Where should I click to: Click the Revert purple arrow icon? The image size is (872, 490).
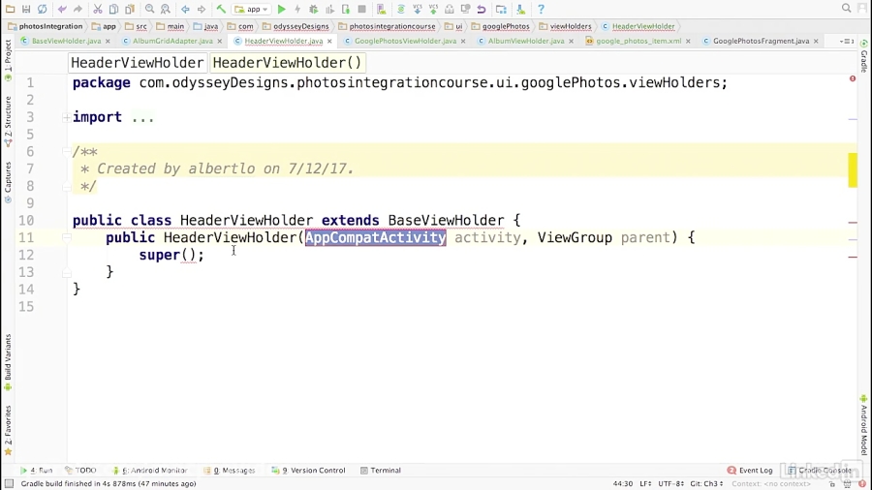(x=482, y=9)
